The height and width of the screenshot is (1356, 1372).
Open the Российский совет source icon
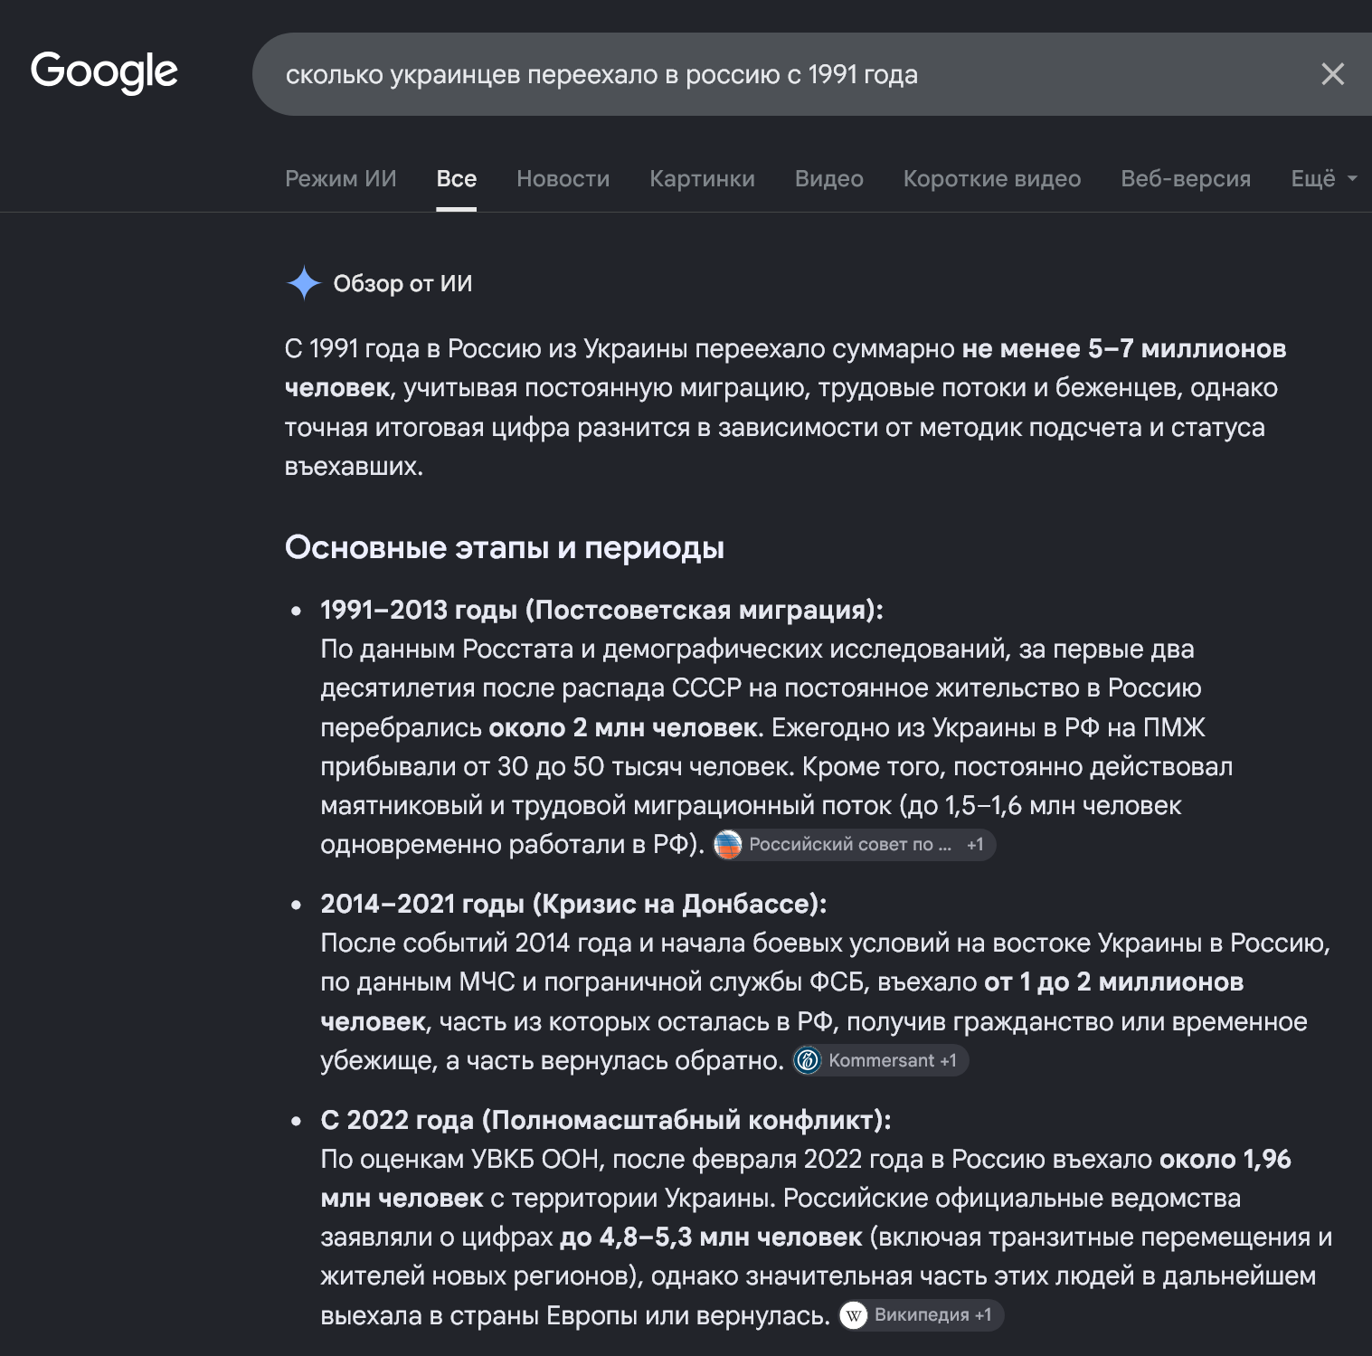728,845
